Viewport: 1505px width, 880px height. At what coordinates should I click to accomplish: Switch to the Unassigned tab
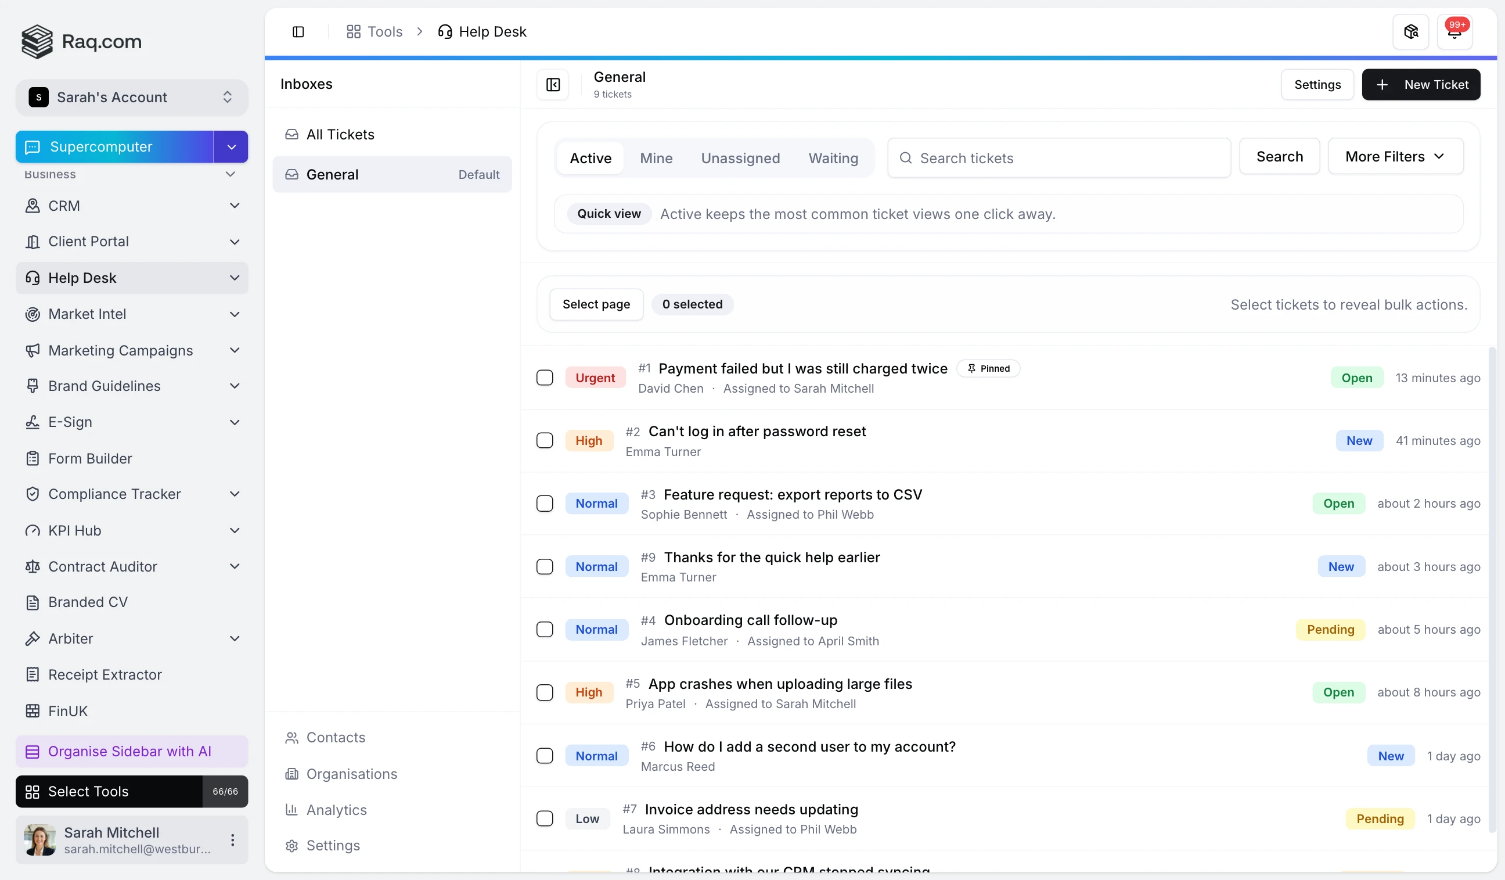[740, 159]
